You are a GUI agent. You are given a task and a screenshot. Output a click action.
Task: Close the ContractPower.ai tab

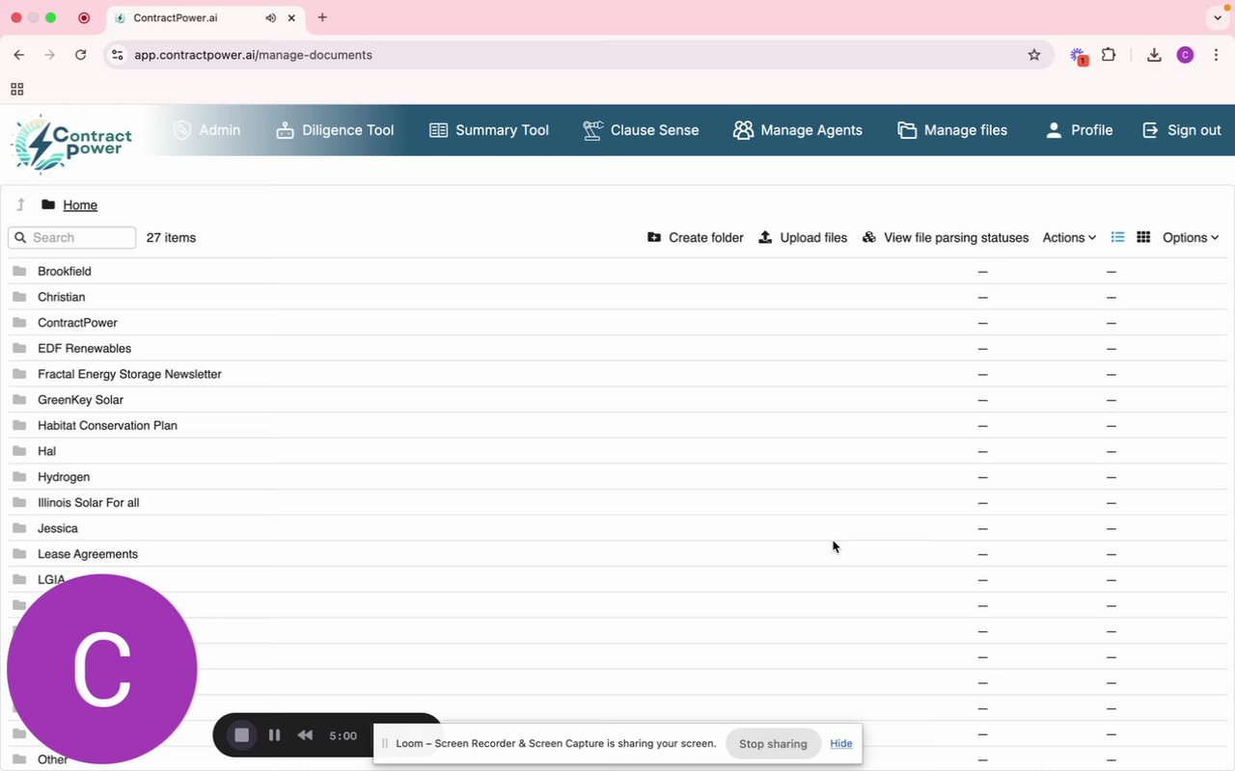click(x=291, y=18)
